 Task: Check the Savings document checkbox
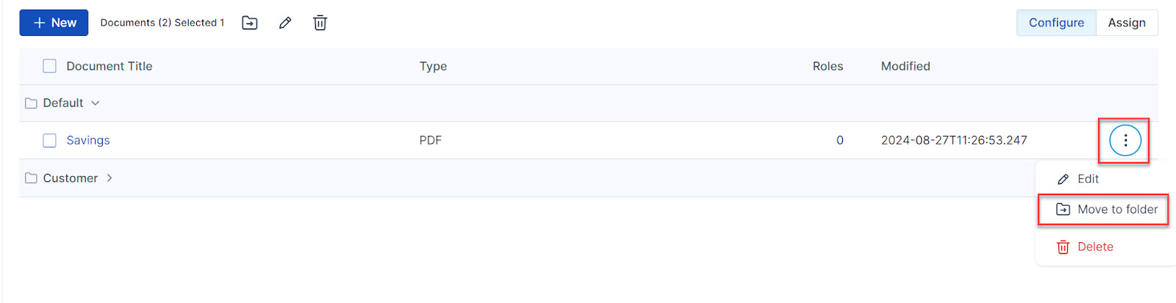[49, 140]
